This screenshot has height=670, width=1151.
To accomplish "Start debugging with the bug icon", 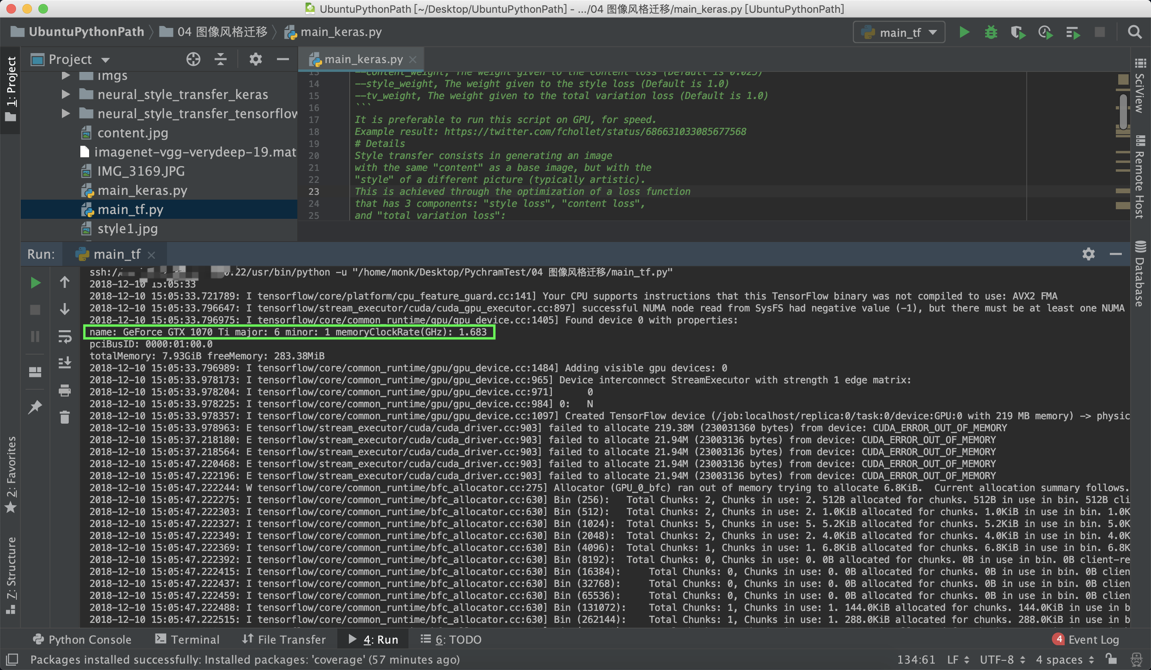I will point(991,32).
